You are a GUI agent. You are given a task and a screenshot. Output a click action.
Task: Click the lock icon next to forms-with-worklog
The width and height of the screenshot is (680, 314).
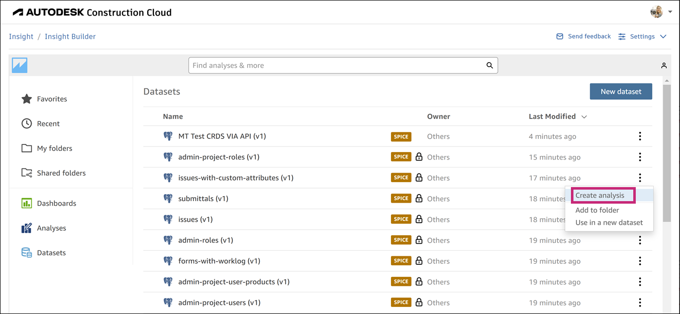(x=419, y=260)
